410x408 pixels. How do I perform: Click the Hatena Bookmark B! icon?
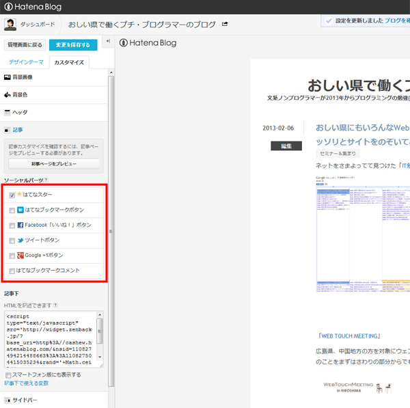click(20, 210)
